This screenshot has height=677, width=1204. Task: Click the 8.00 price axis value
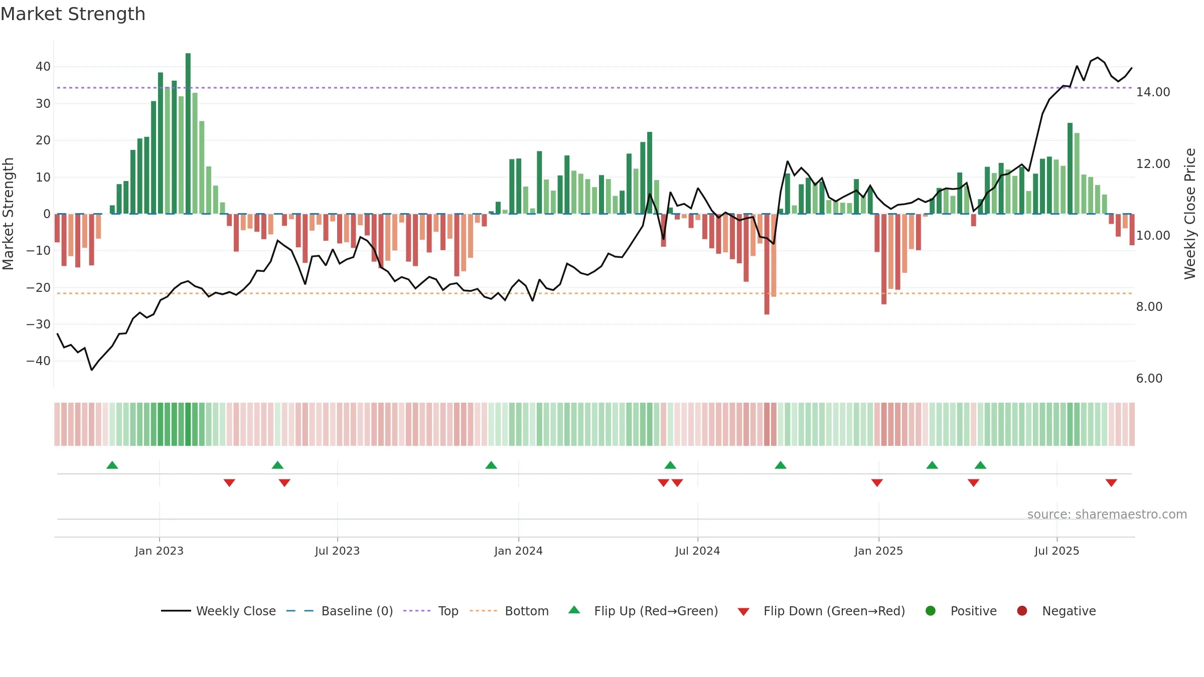tap(1149, 306)
